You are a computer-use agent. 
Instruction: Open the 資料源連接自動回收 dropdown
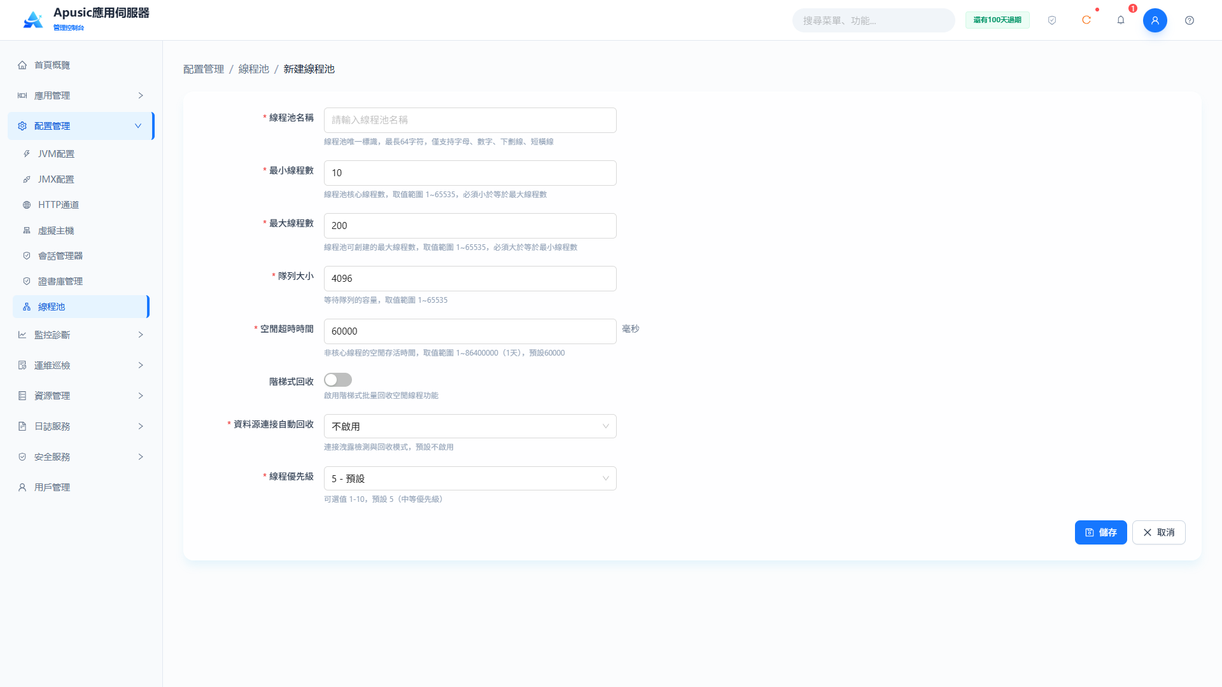[x=470, y=426]
